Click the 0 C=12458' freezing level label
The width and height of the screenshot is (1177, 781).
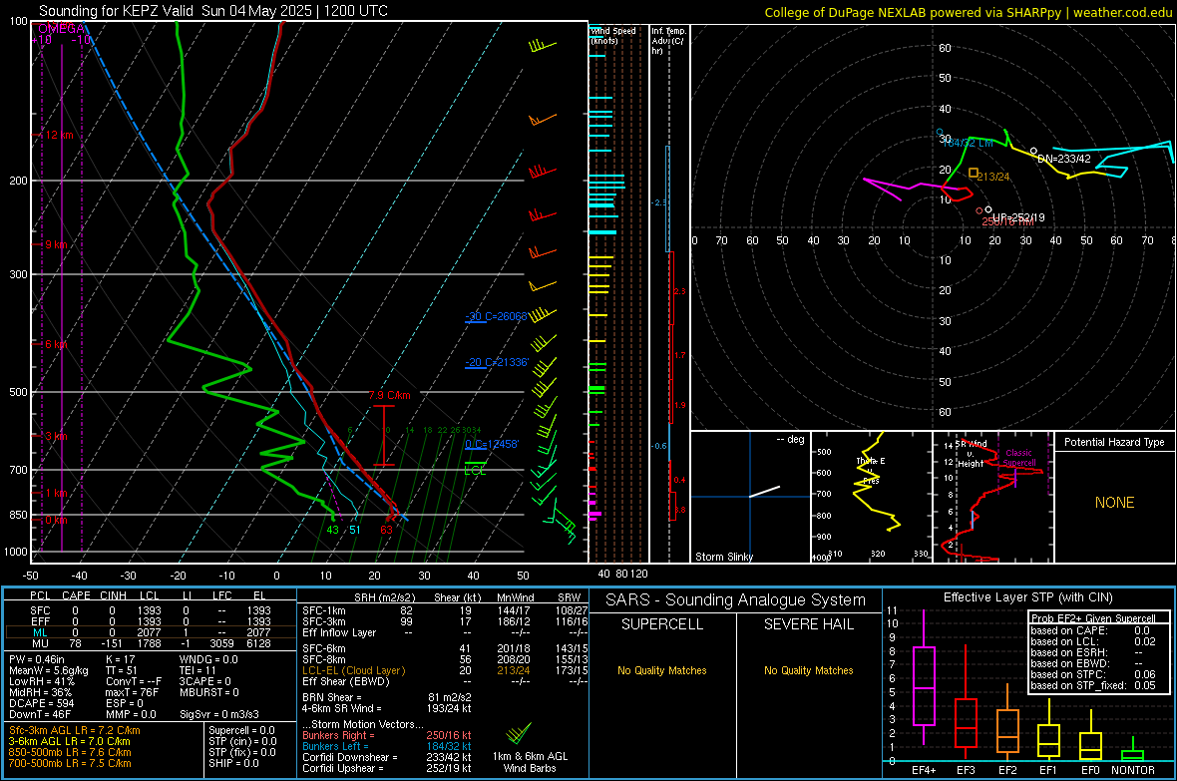(492, 444)
